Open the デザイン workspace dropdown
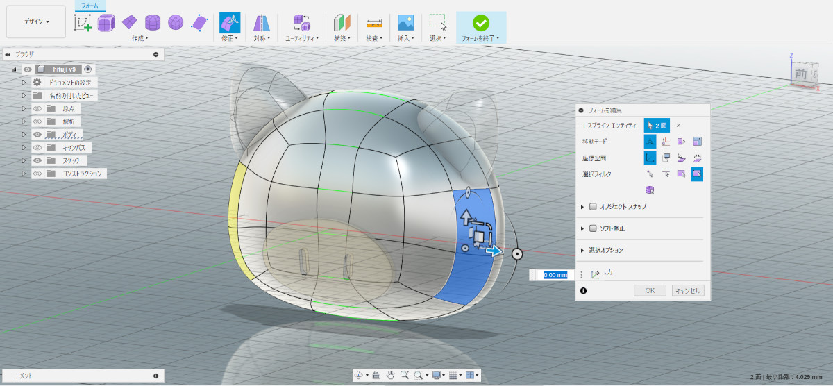The width and height of the screenshot is (833, 386). click(36, 22)
